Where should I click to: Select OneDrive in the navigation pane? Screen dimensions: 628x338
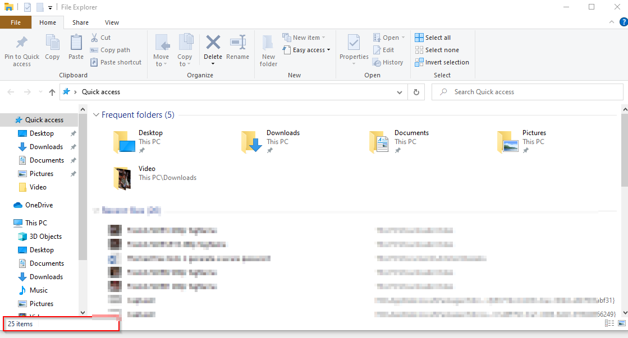tap(39, 205)
